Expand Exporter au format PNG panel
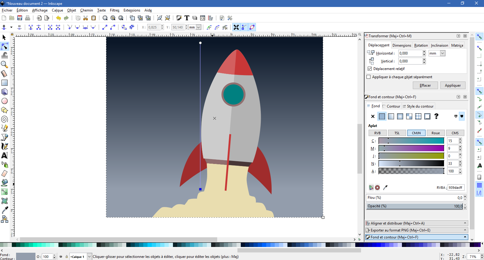 [x=417, y=230]
